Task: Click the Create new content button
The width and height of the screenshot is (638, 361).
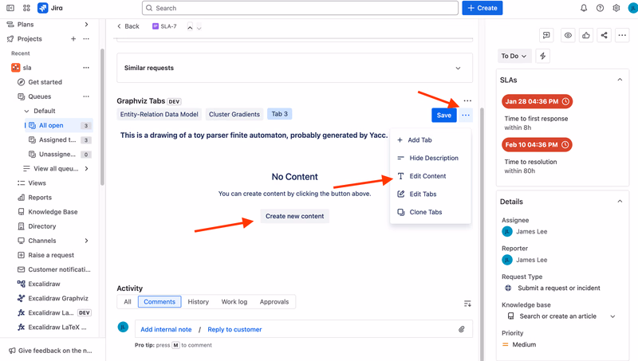Action: click(295, 216)
